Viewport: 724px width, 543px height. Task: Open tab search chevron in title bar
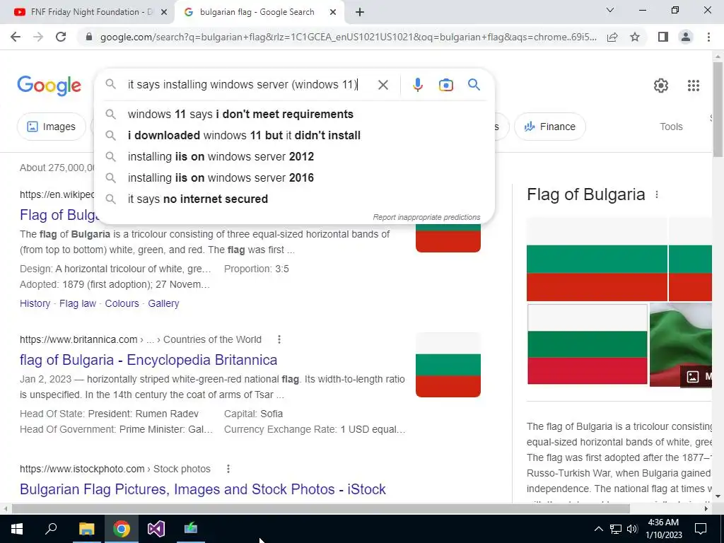[x=610, y=10]
